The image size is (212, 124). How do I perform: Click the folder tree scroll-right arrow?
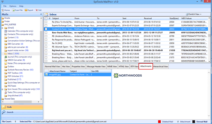pyautogui.click(x=38, y=102)
